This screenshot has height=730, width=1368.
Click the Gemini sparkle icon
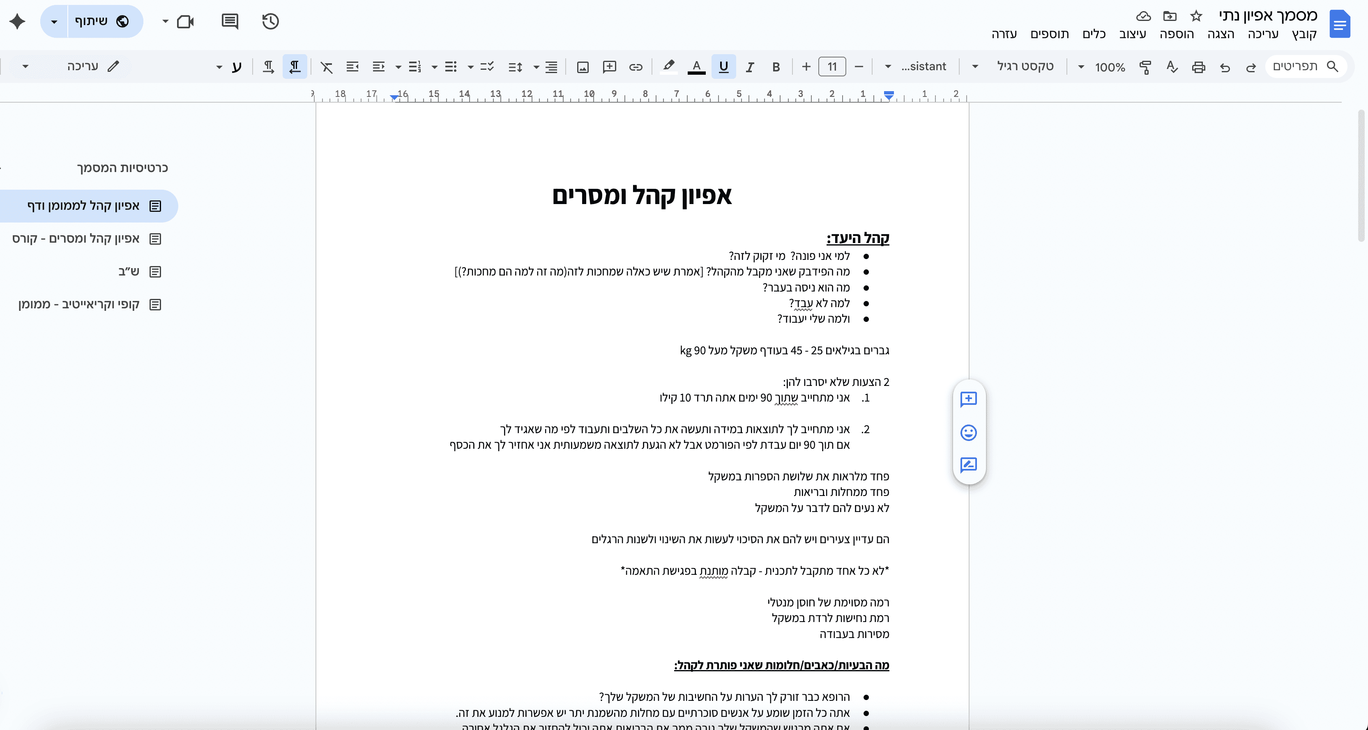tap(17, 21)
